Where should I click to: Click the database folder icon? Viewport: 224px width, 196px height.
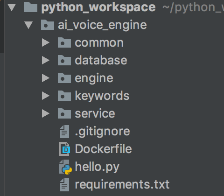tap(64, 60)
